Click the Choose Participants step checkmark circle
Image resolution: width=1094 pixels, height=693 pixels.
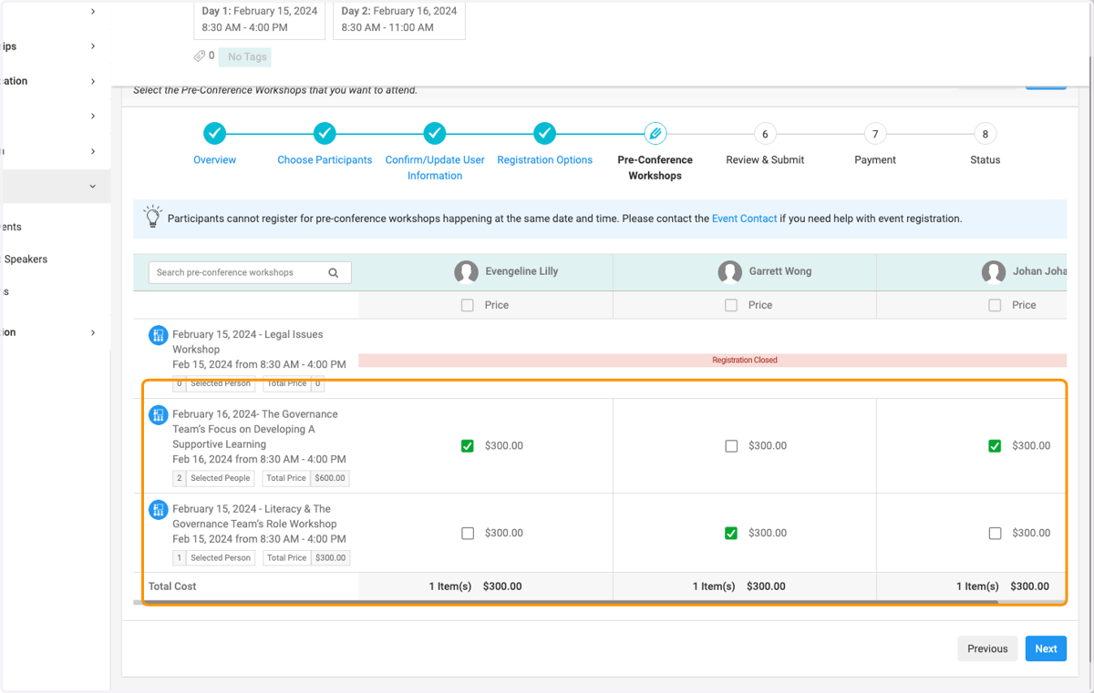(325, 134)
